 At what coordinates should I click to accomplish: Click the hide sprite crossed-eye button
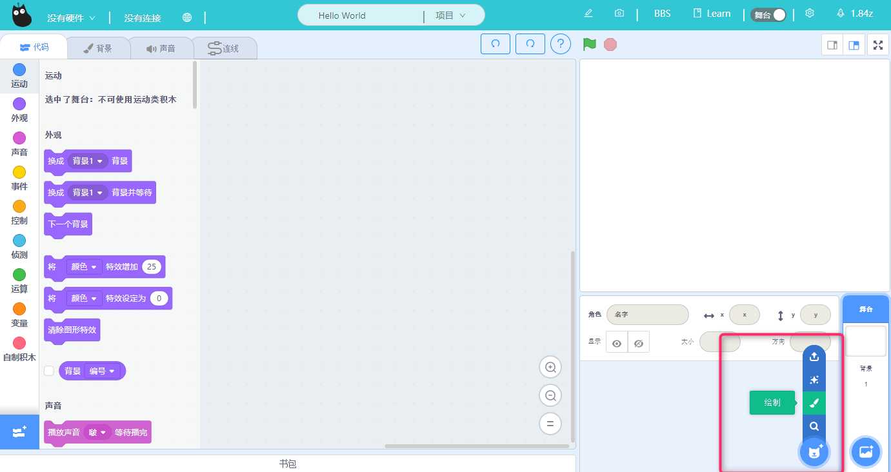pos(639,343)
